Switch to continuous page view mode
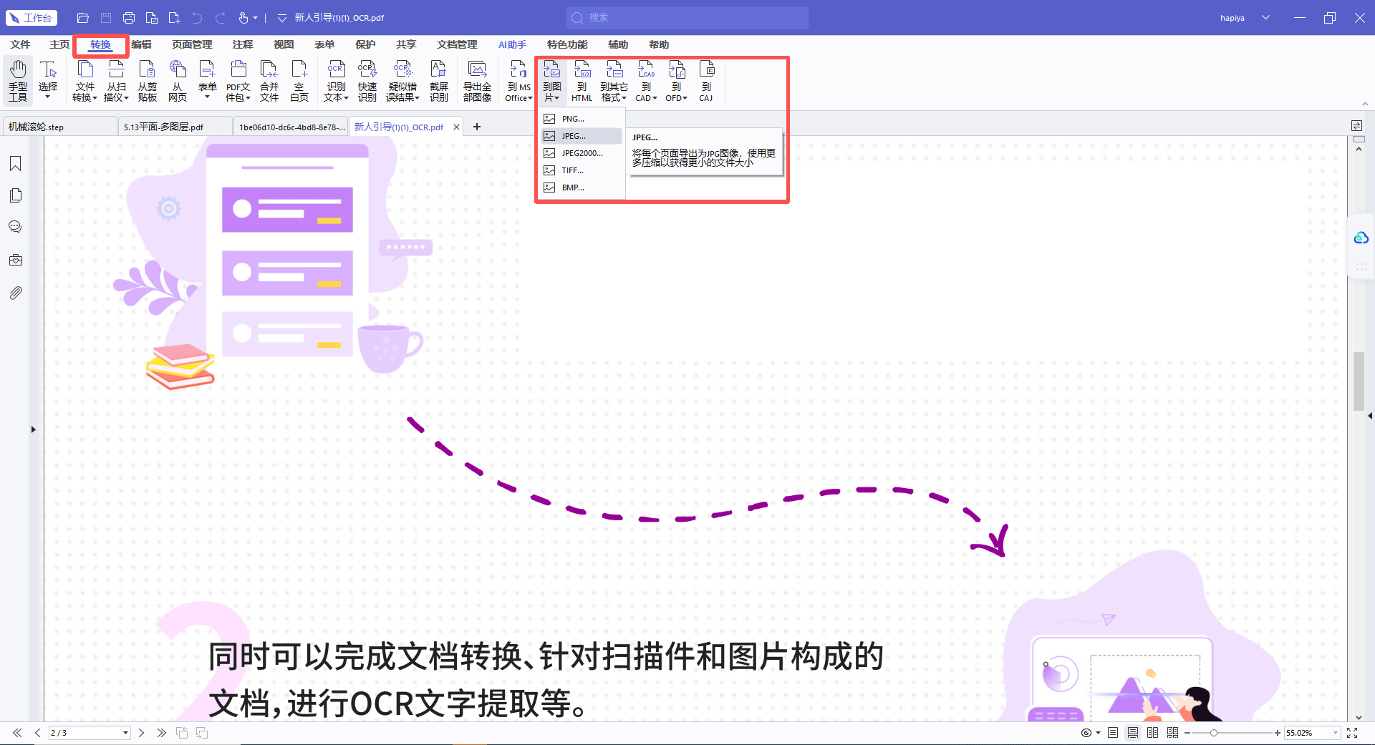1375x745 pixels. coord(1133,733)
